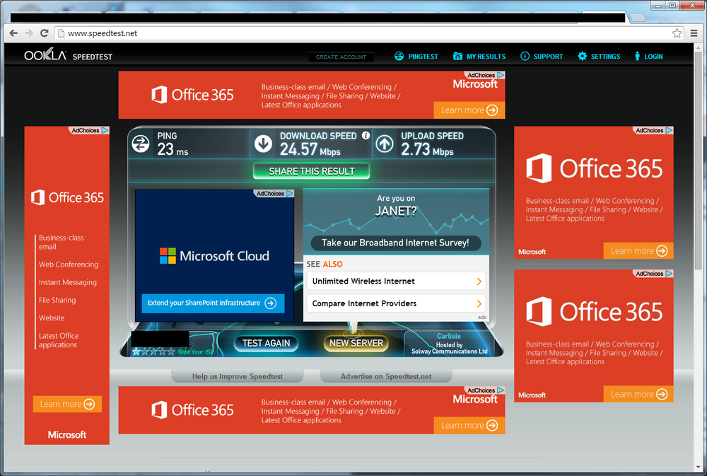Click the Rate Your ISP label
Viewport: 707px width, 476px height.
click(196, 352)
